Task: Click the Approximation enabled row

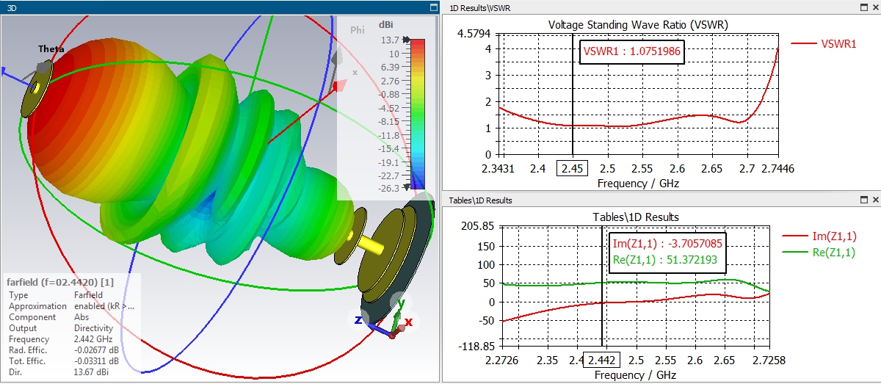Action: [71, 306]
